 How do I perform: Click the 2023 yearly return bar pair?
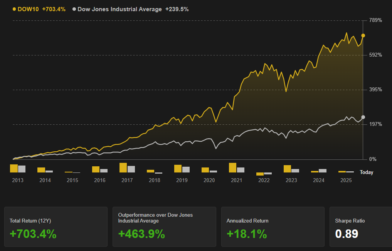tap(291, 169)
